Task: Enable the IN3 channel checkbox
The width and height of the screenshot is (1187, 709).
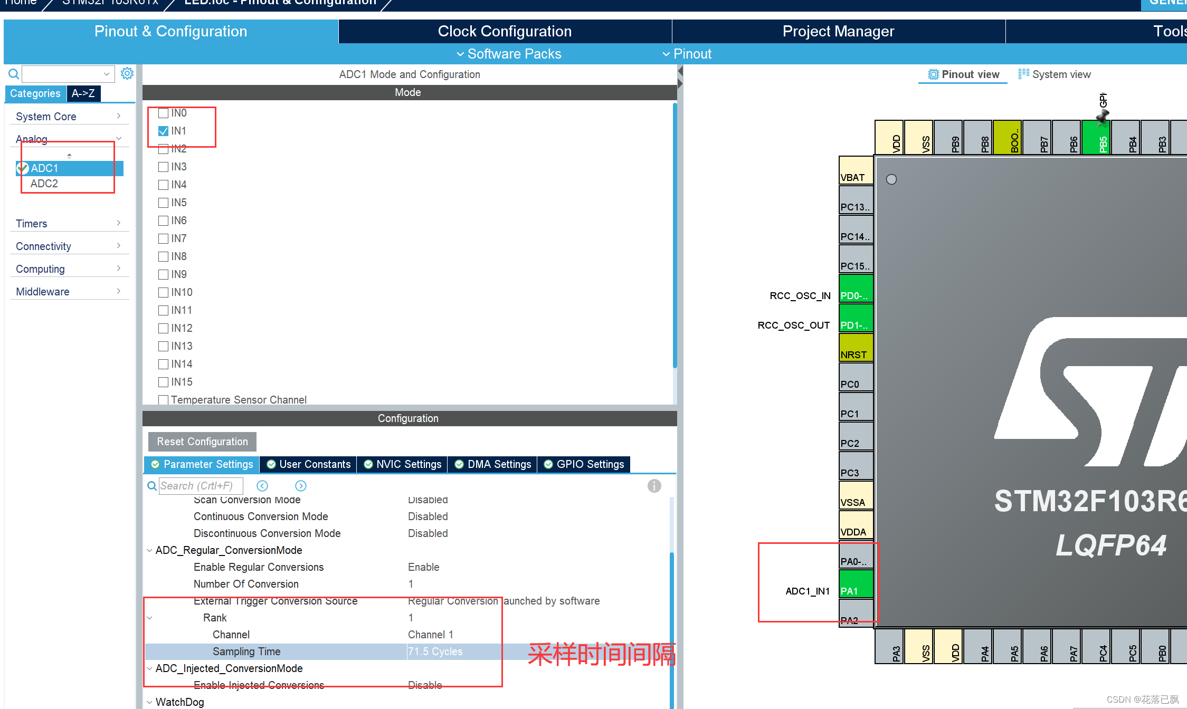Action: (164, 167)
